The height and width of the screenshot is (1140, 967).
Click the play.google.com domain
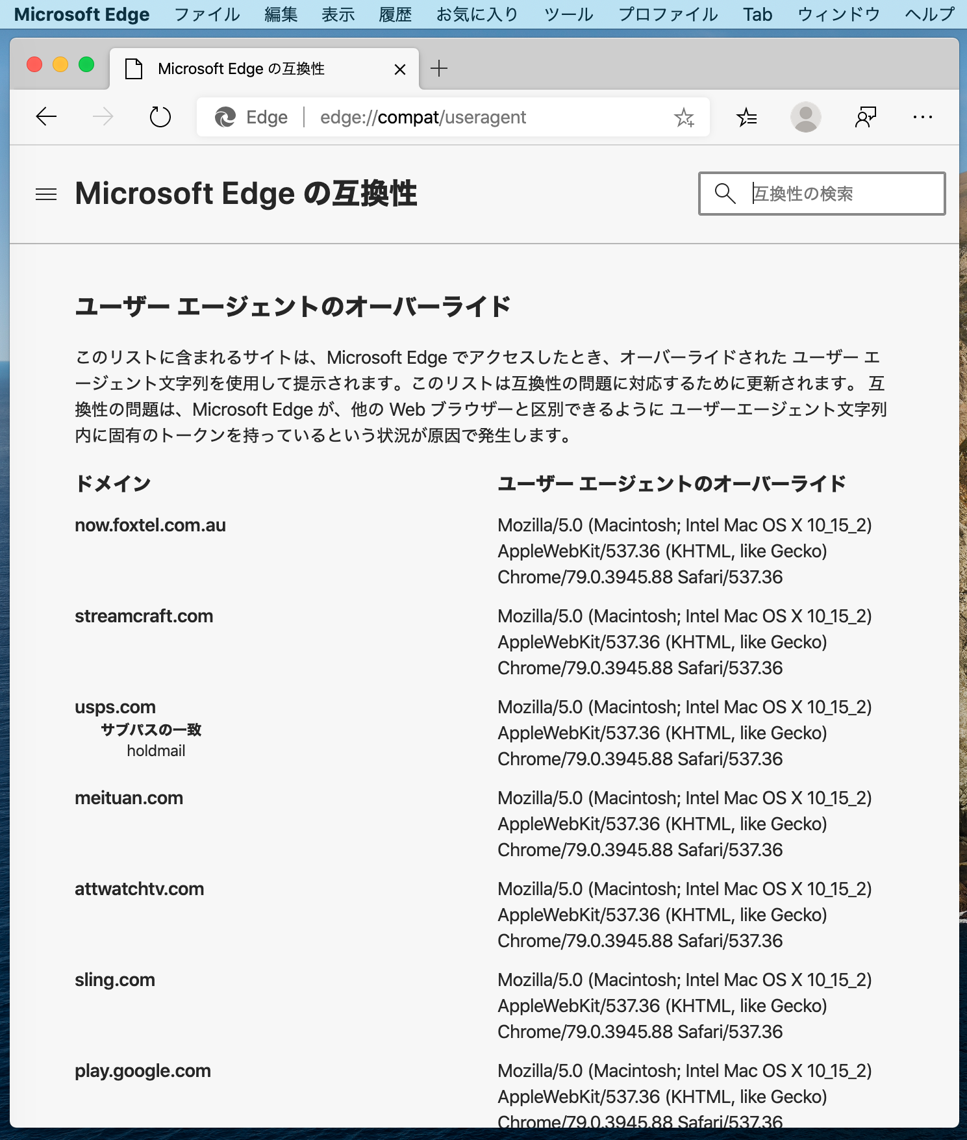143,1070
